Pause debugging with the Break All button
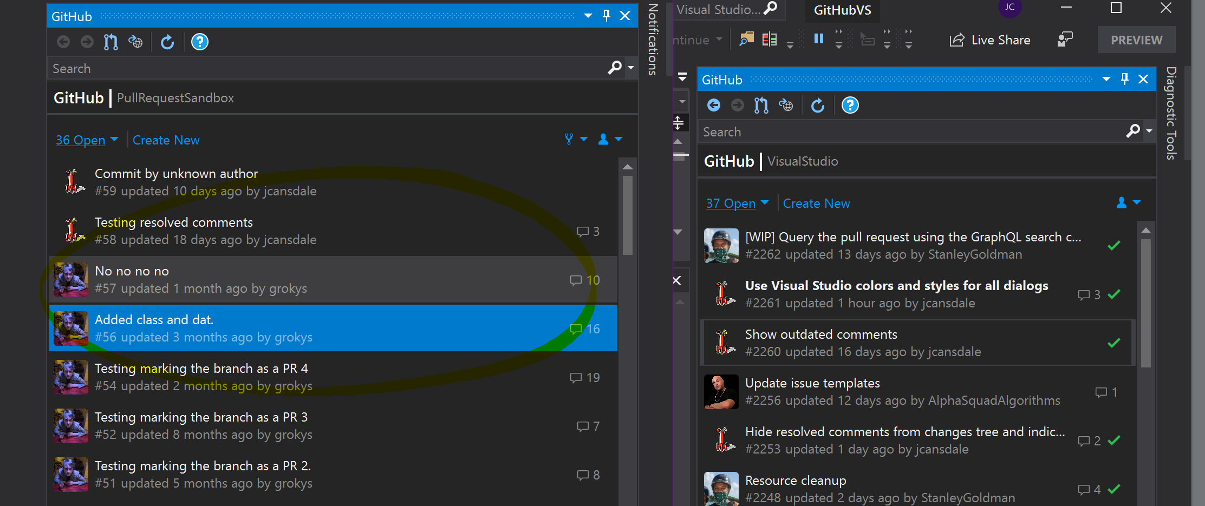1205x506 pixels. point(819,38)
